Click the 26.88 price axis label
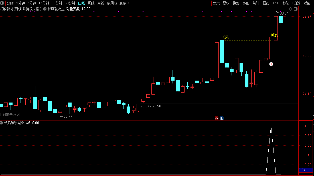 [x=307, y=55]
